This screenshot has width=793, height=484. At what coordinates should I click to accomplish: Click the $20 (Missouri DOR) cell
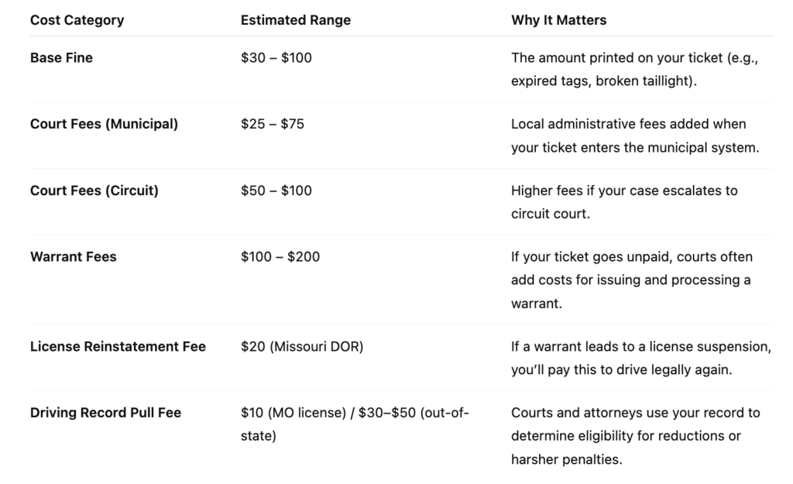302,347
